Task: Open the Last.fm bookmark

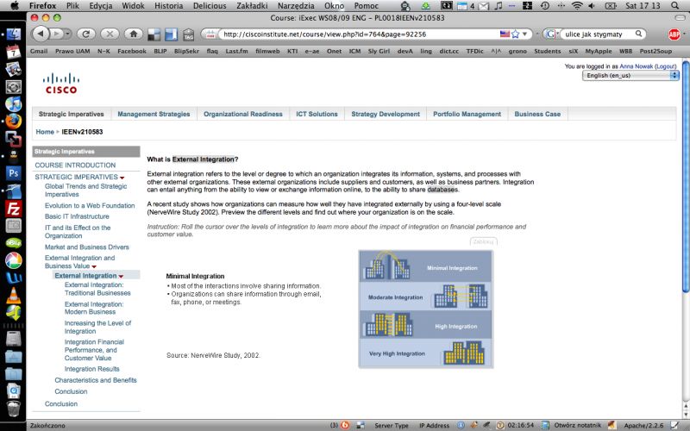Action: [236, 51]
